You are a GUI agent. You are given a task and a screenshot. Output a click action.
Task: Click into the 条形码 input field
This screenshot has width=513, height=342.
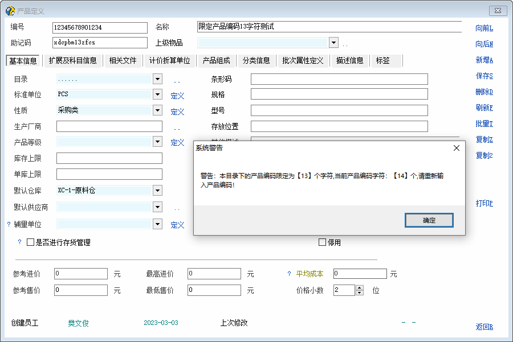point(339,79)
